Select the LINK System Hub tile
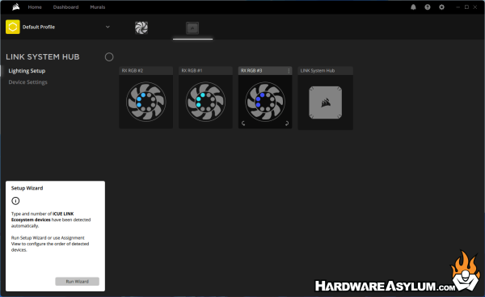 (326, 98)
